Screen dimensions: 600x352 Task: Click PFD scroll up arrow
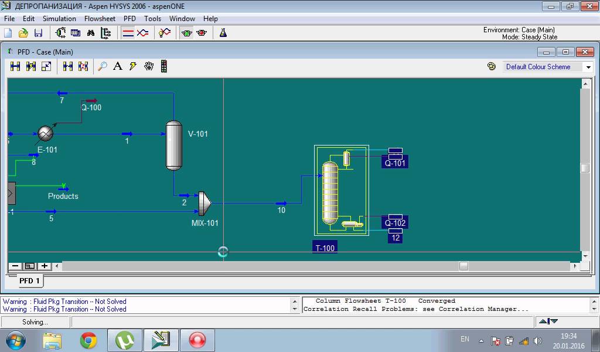coord(585,83)
